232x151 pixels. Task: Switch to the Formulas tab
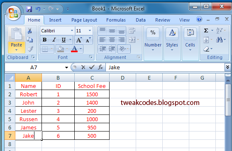point(116,20)
